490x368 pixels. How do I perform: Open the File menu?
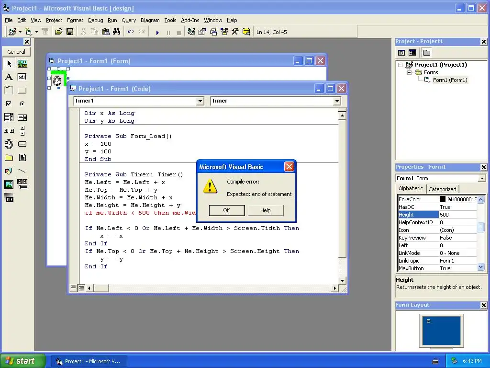click(x=9, y=20)
